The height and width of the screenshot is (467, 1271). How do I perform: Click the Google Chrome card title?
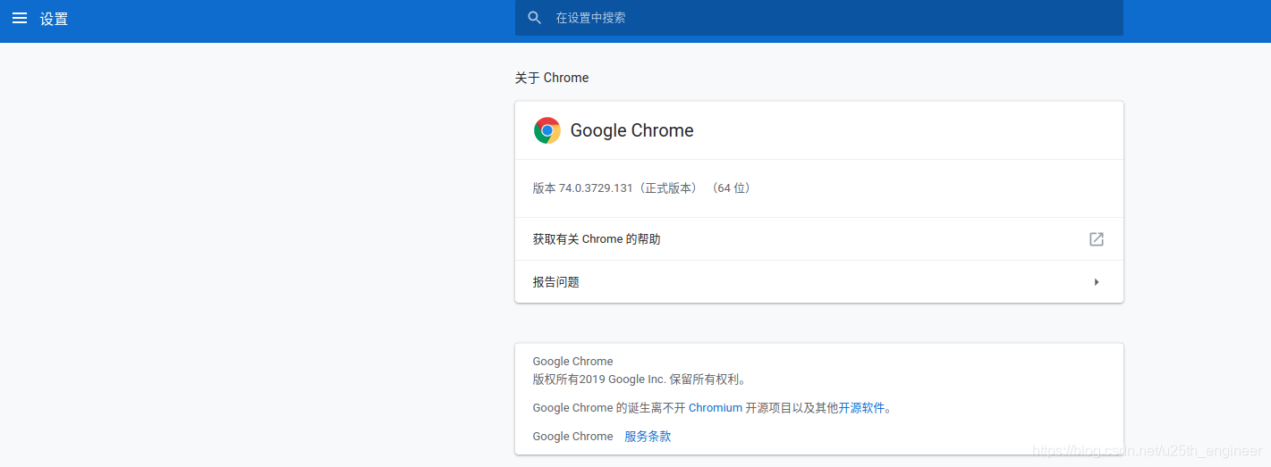pyautogui.click(x=632, y=130)
